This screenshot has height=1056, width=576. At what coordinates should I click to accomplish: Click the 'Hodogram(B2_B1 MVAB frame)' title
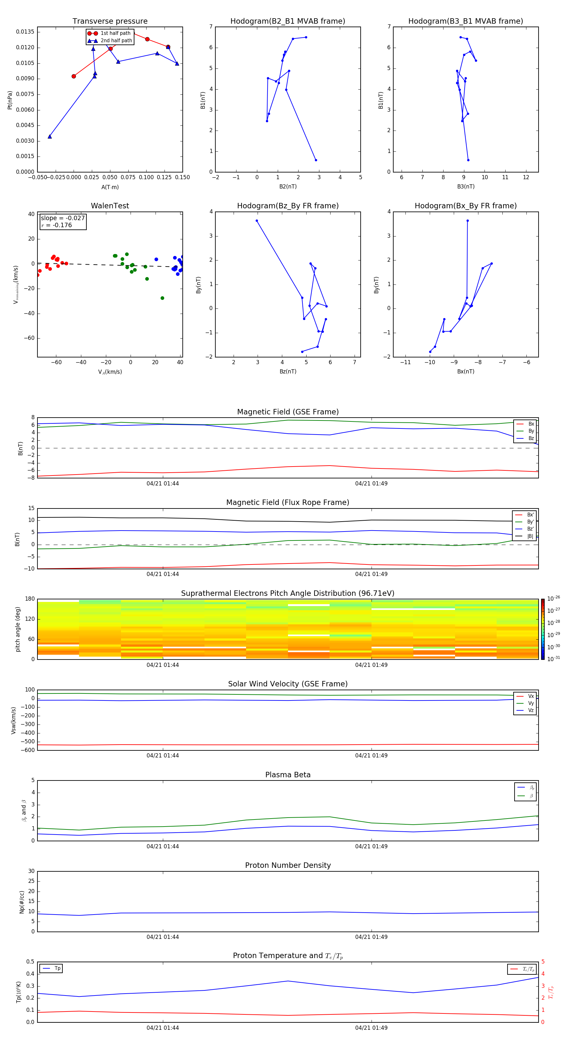coord(288,21)
